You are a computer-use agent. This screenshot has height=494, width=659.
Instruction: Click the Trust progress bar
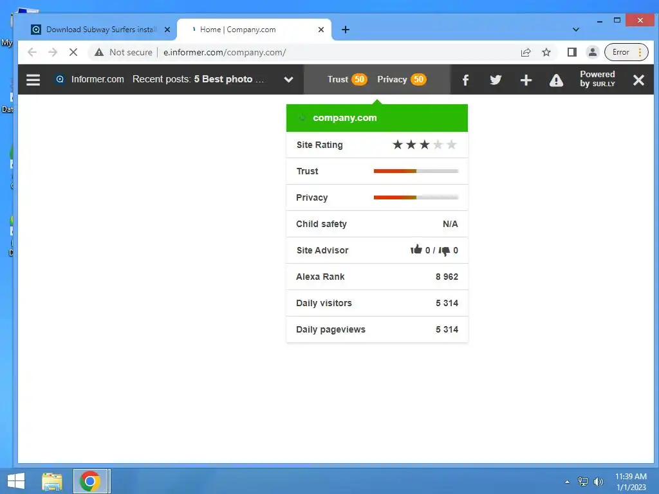tap(416, 171)
